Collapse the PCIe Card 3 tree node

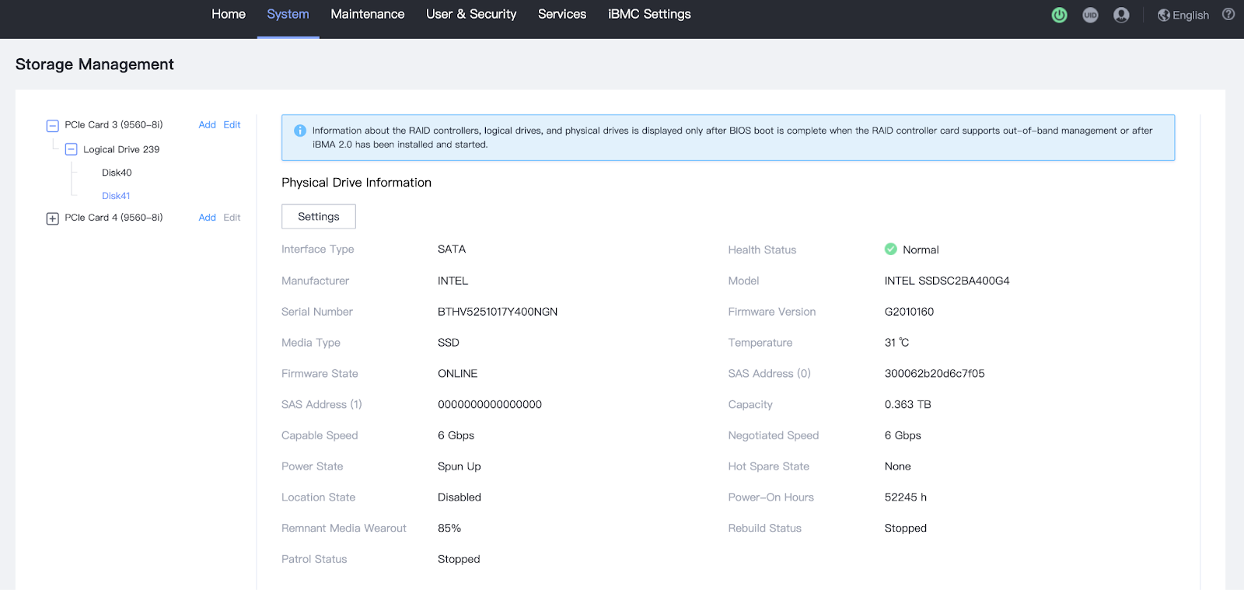coord(53,125)
